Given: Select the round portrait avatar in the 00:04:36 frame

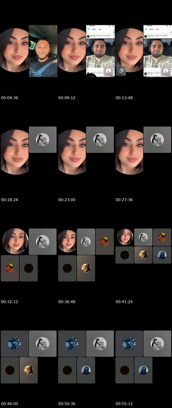Looking at the screenshot, I should point(14,50).
